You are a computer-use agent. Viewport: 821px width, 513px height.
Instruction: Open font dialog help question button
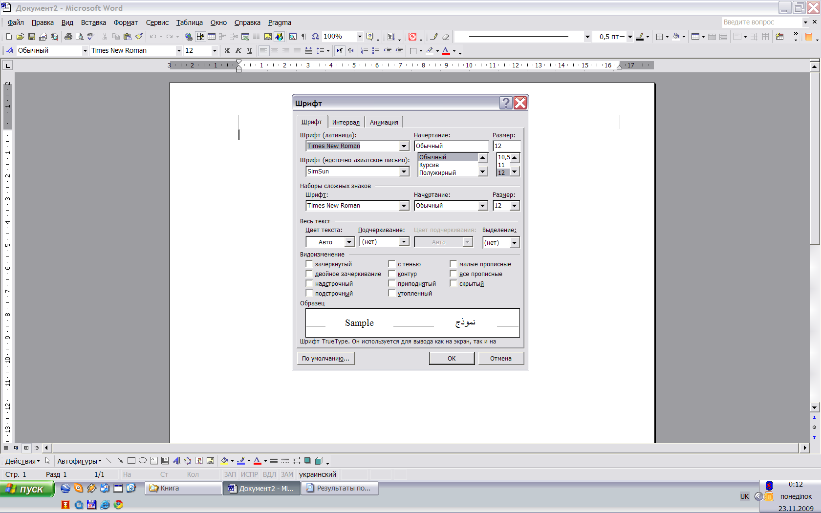tap(506, 103)
